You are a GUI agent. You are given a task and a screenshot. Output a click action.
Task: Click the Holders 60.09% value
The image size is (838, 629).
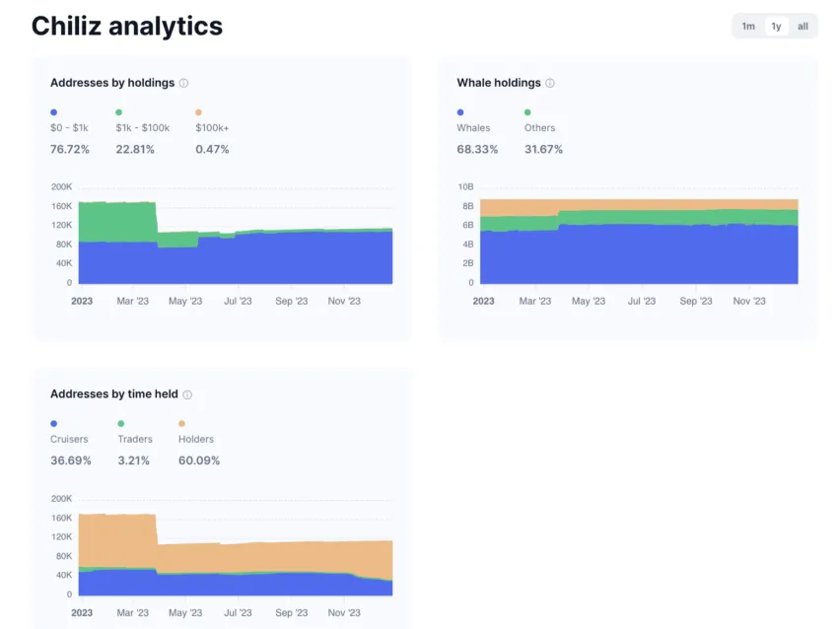tap(199, 461)
